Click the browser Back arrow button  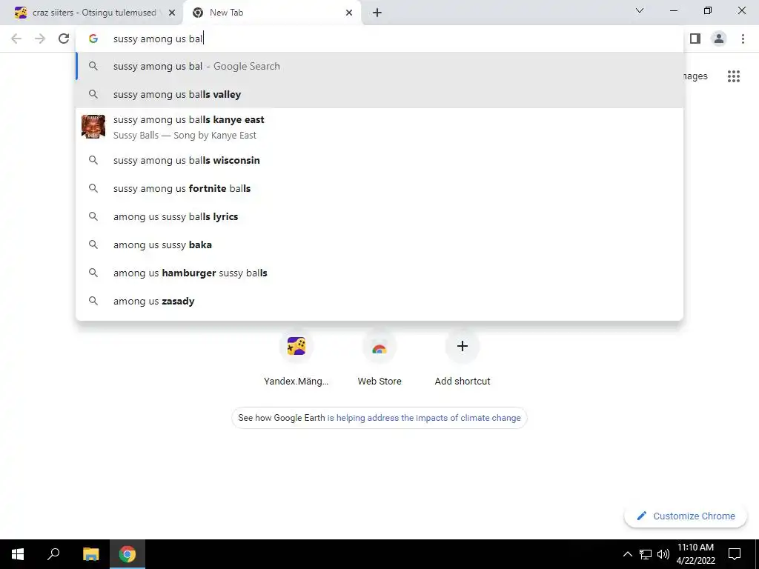16,39
